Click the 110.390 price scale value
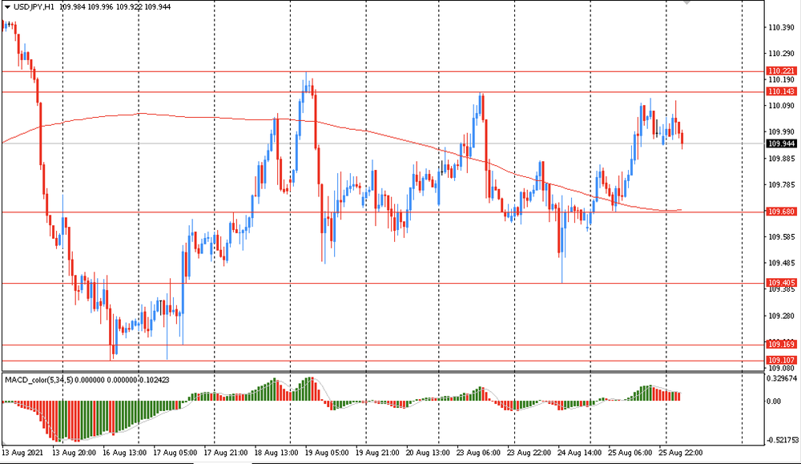The height and width of the screenshot is (464, 801). (782, 27)
